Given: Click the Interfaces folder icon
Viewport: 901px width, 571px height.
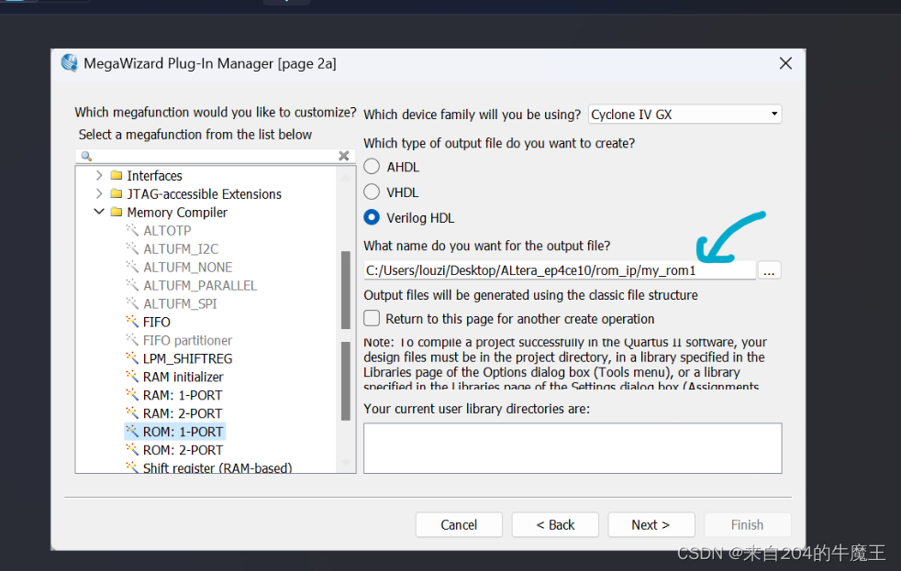Looking at the screenshot, I should pos(117,175).
